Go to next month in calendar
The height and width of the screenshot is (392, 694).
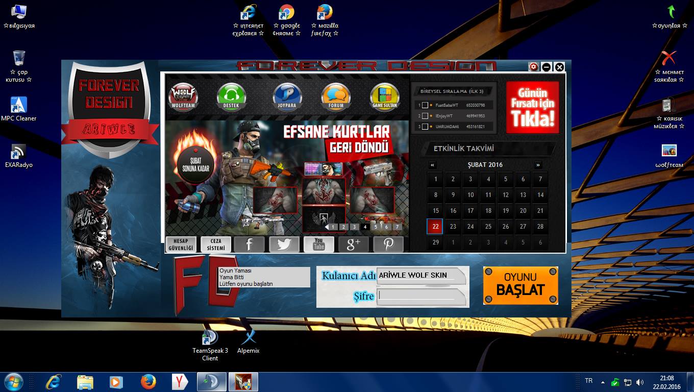point(538,165)
